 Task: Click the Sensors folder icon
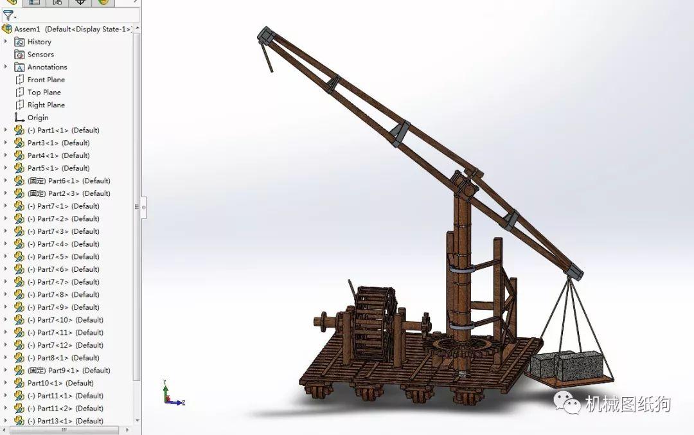pyautogui.click(x=19, y=54)
